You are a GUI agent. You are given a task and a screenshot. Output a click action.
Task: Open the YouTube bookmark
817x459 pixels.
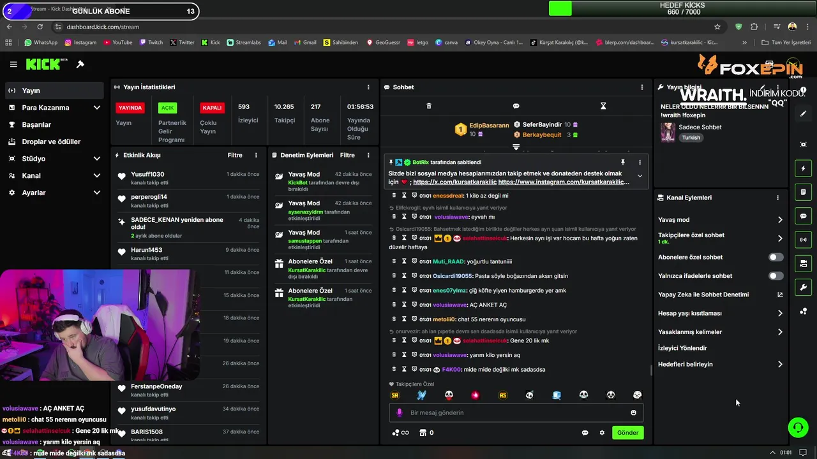117,43
